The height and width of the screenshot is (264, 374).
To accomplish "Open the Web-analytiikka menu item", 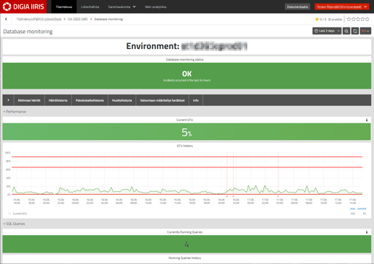I will (x=156, y=6).
